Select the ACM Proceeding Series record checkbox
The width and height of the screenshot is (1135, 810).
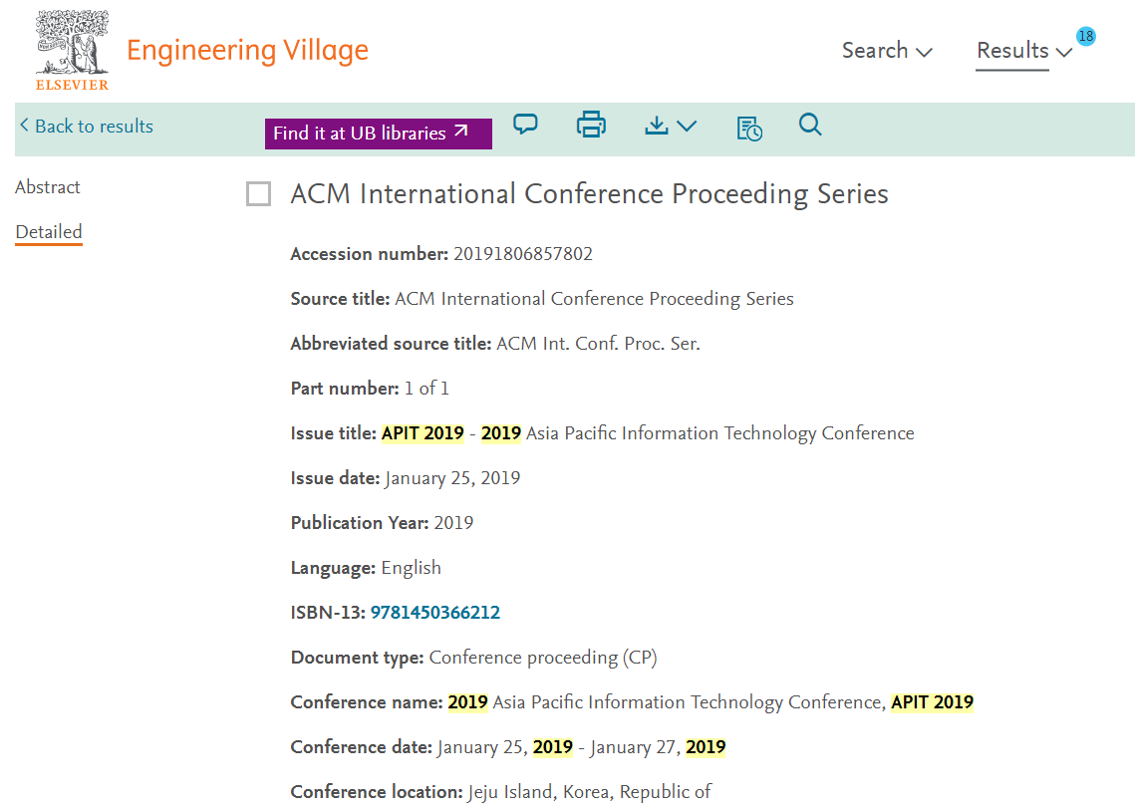click(x=258, y=194)
